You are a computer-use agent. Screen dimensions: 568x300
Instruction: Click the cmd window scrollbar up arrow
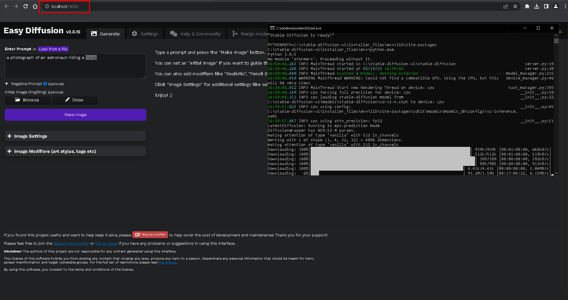pyautogui.click(x=556, y=35)
